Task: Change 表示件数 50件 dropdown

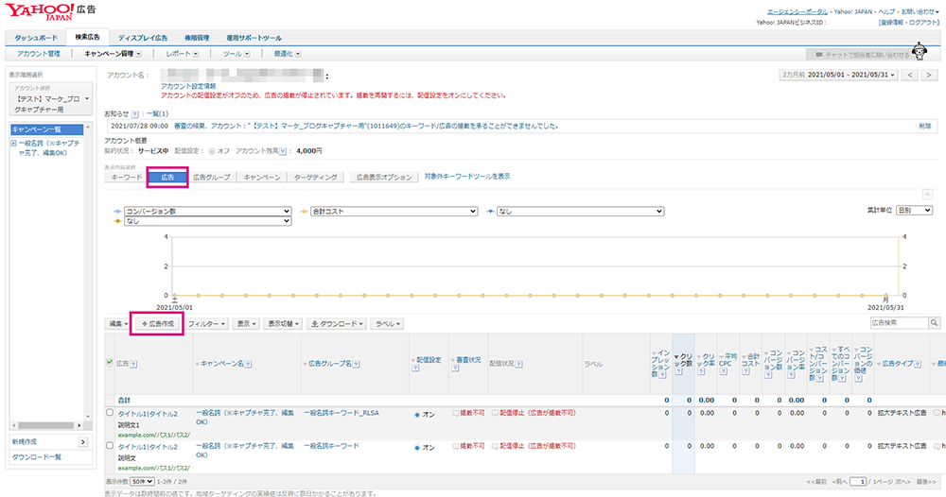Action: 142,482
